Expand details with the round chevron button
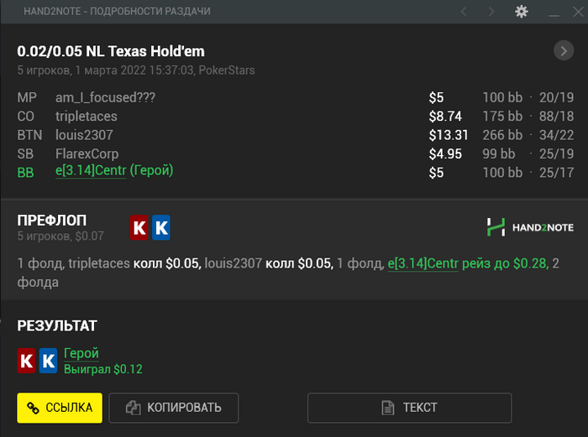 (x=564, y=50)
